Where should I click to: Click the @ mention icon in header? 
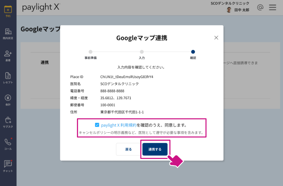pos(260,8)
